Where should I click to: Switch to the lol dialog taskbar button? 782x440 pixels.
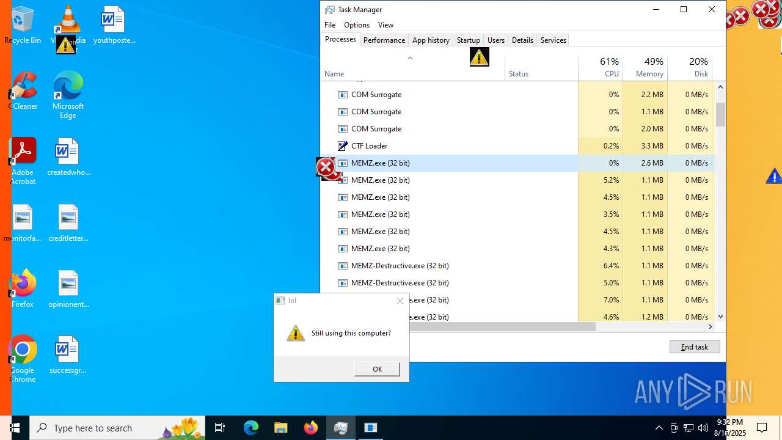(370, 428)
